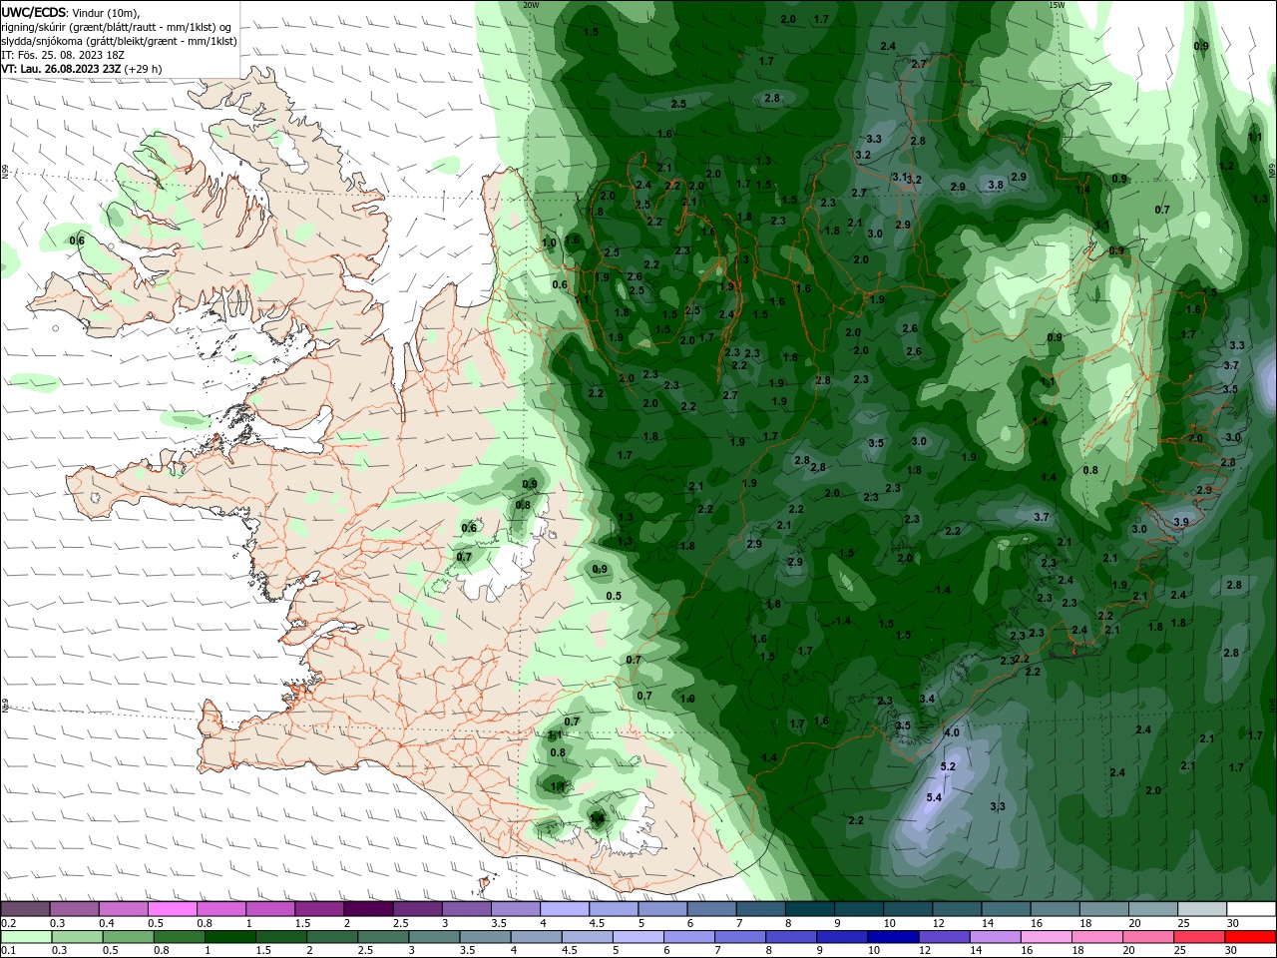Select the periwinkle 6 rain legend swatch
Viewport: 1277px width, 958px height.
(x=688, y=937)
